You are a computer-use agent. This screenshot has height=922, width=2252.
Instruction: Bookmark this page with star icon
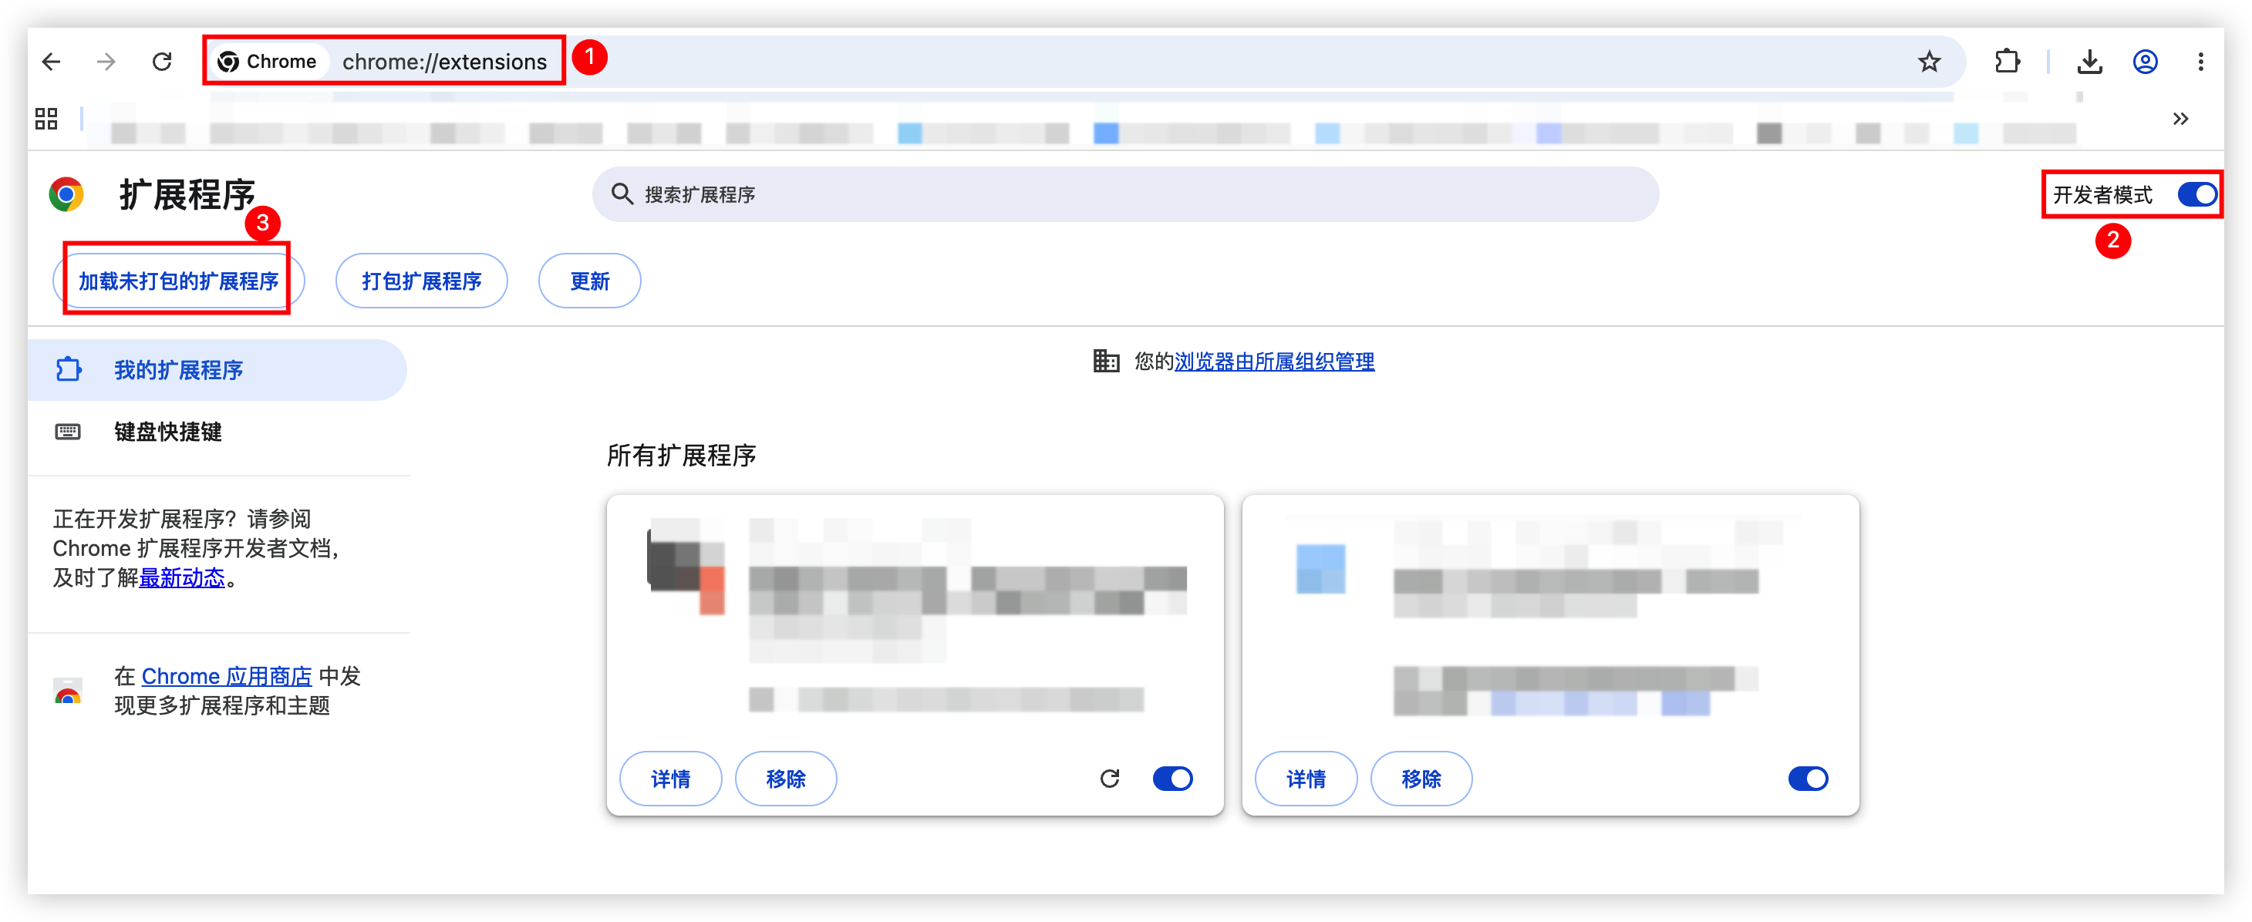[1929, 62]
